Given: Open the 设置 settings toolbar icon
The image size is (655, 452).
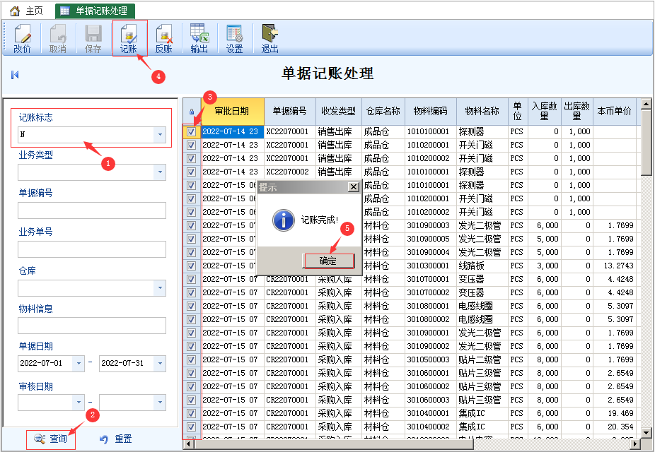Looking at the screenshot, I should click(x=234, y=39).
